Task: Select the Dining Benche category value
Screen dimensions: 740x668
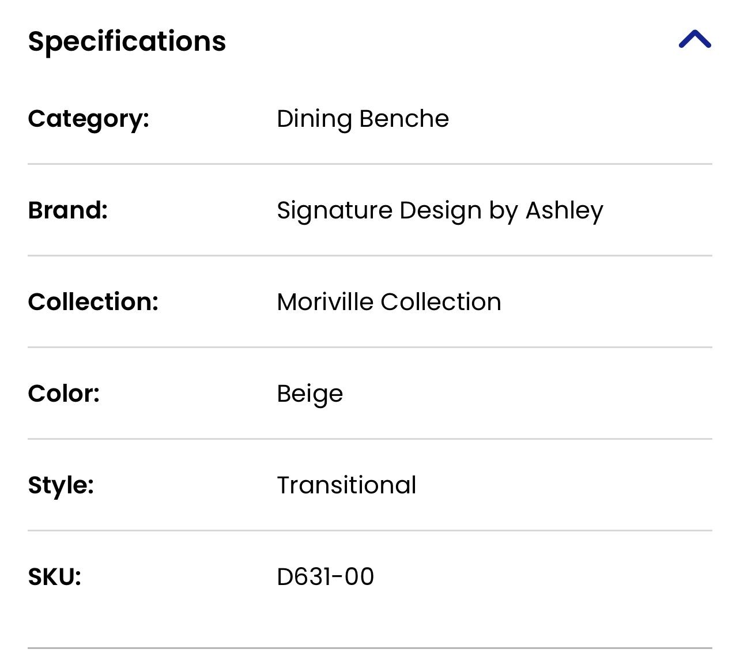Action: tap(363, 119)
